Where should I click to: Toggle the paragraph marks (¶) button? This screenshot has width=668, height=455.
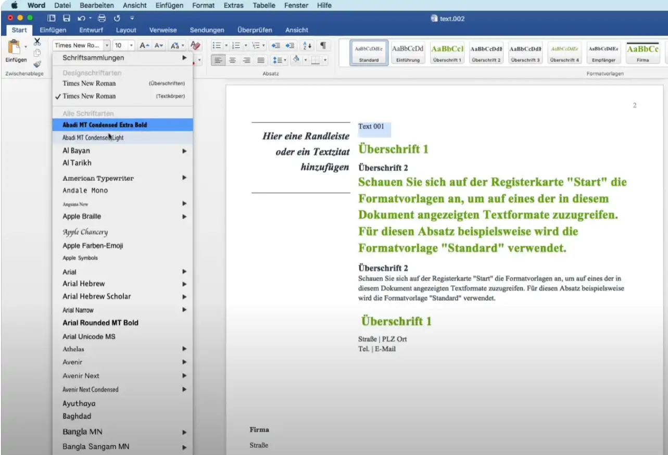point(323,45)
